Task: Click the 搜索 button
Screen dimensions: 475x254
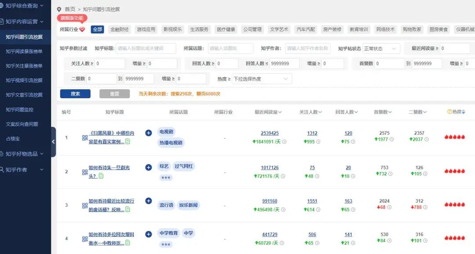Action: tap(75, 94)
